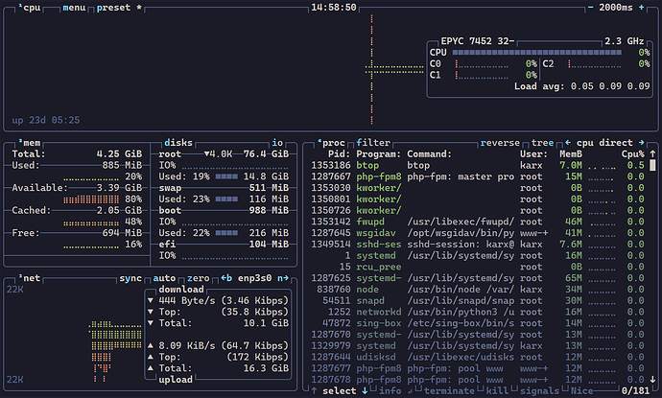Toggle auto scaling in net box
Screen dimensions: 662x398
(x=164, y=278)
